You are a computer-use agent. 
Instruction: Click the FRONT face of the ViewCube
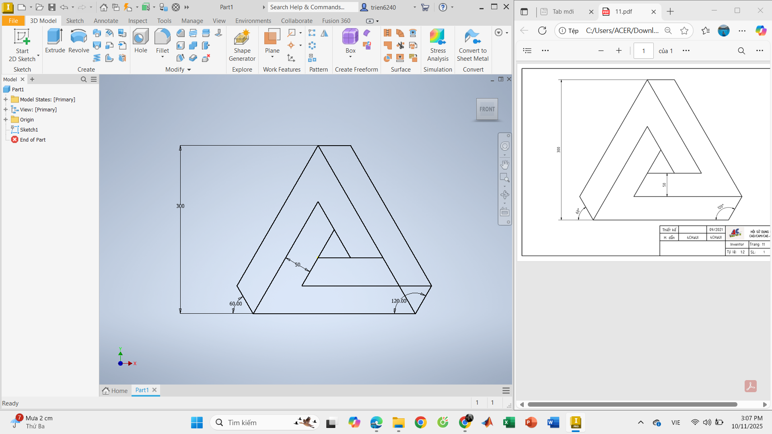(x=487, y=109)
